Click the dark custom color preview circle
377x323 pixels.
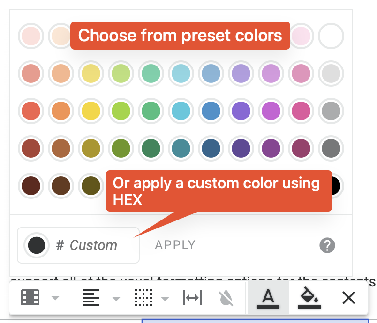37,245
